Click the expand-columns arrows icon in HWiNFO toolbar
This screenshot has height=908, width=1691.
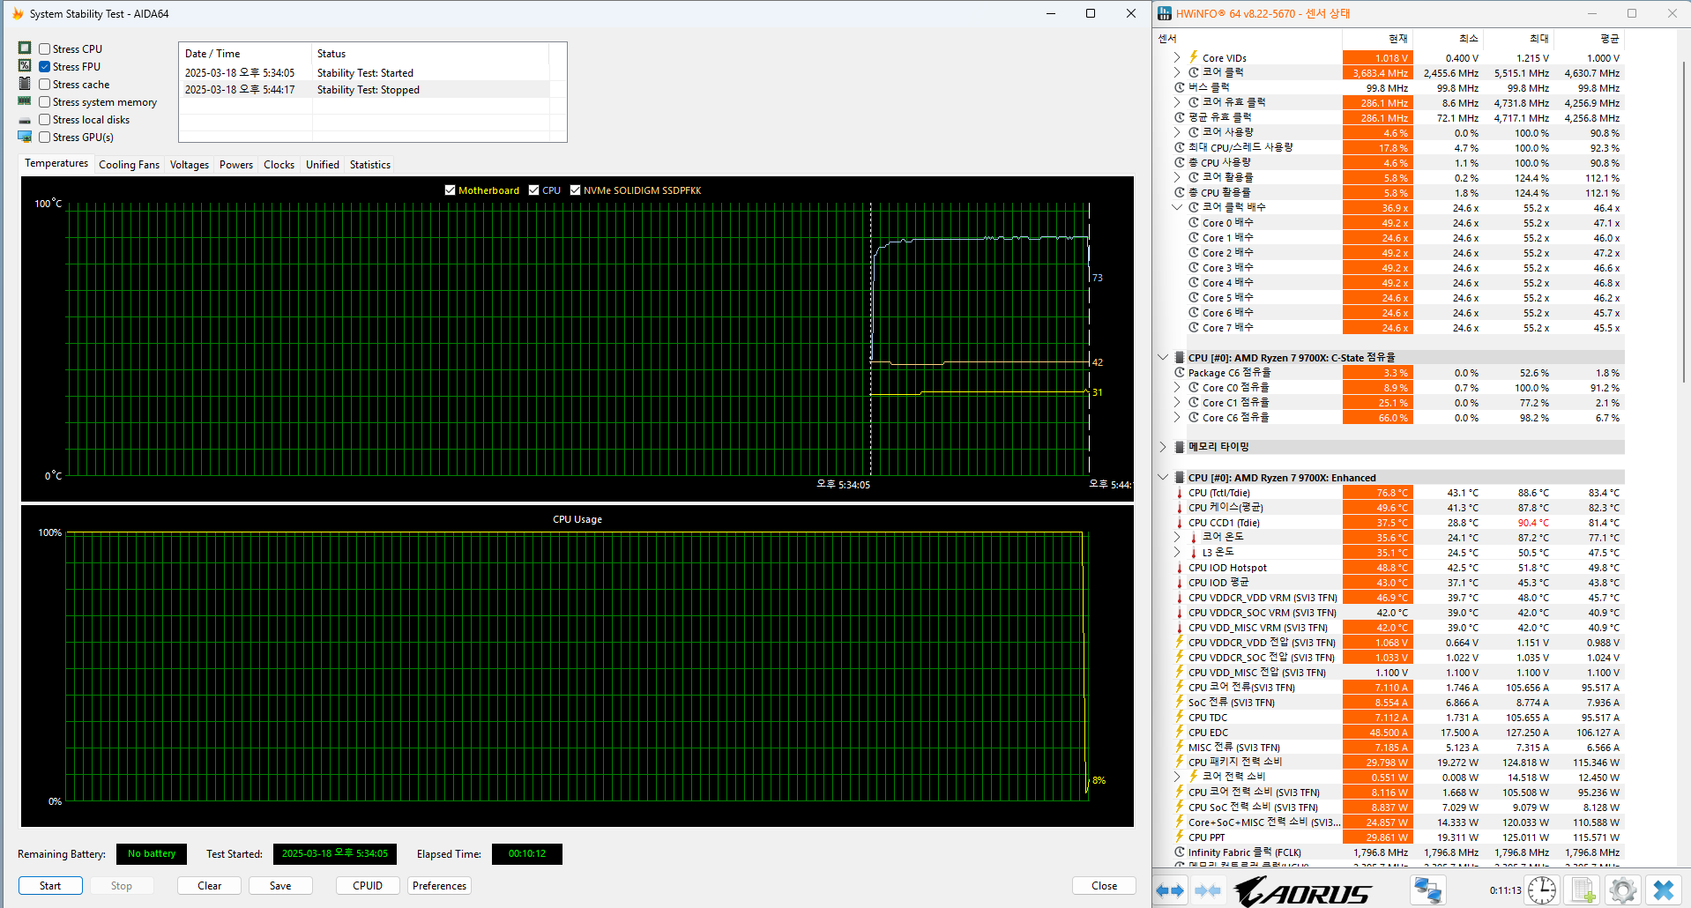(x=1170, y=890)
